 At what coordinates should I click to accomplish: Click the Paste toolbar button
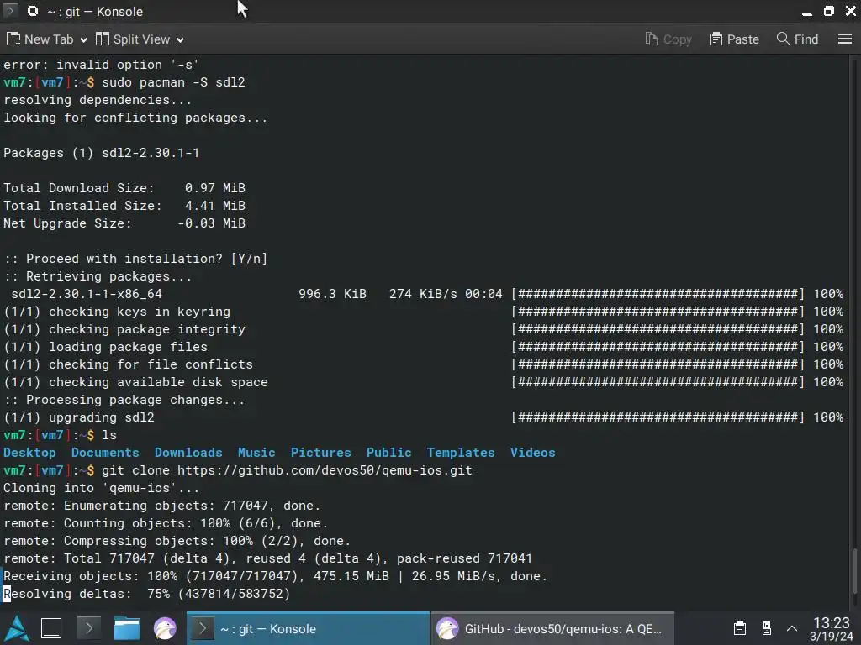point(734,39)
